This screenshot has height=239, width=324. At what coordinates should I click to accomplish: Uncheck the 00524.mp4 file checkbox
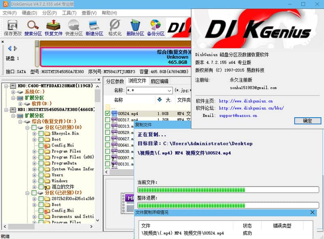pyautogui.click(x=107, y=114)
